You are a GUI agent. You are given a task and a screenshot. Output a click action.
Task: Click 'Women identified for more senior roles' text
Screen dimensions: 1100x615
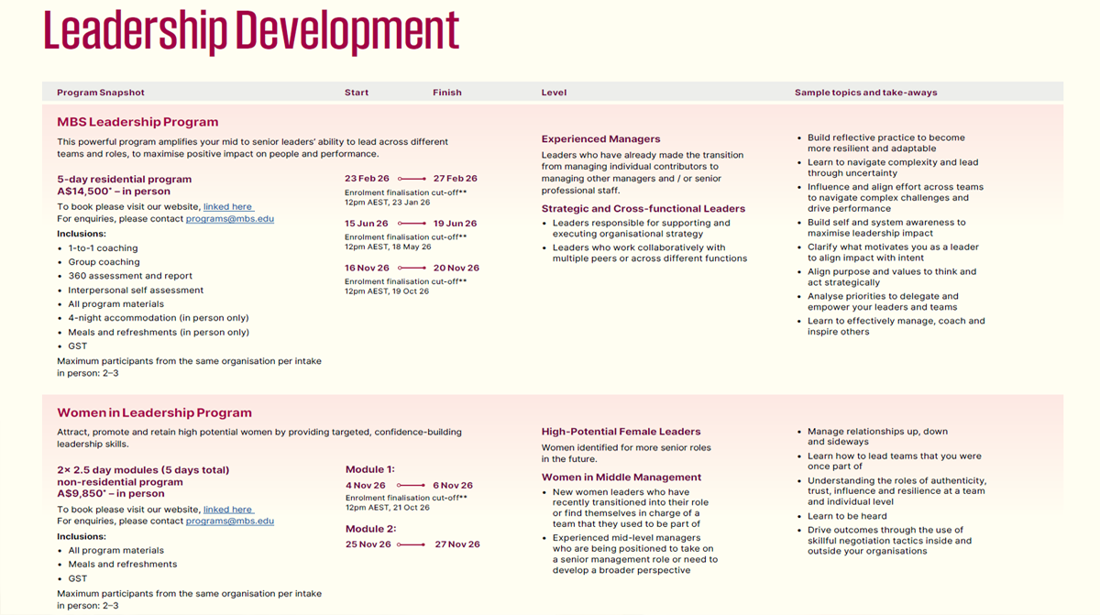626,448
